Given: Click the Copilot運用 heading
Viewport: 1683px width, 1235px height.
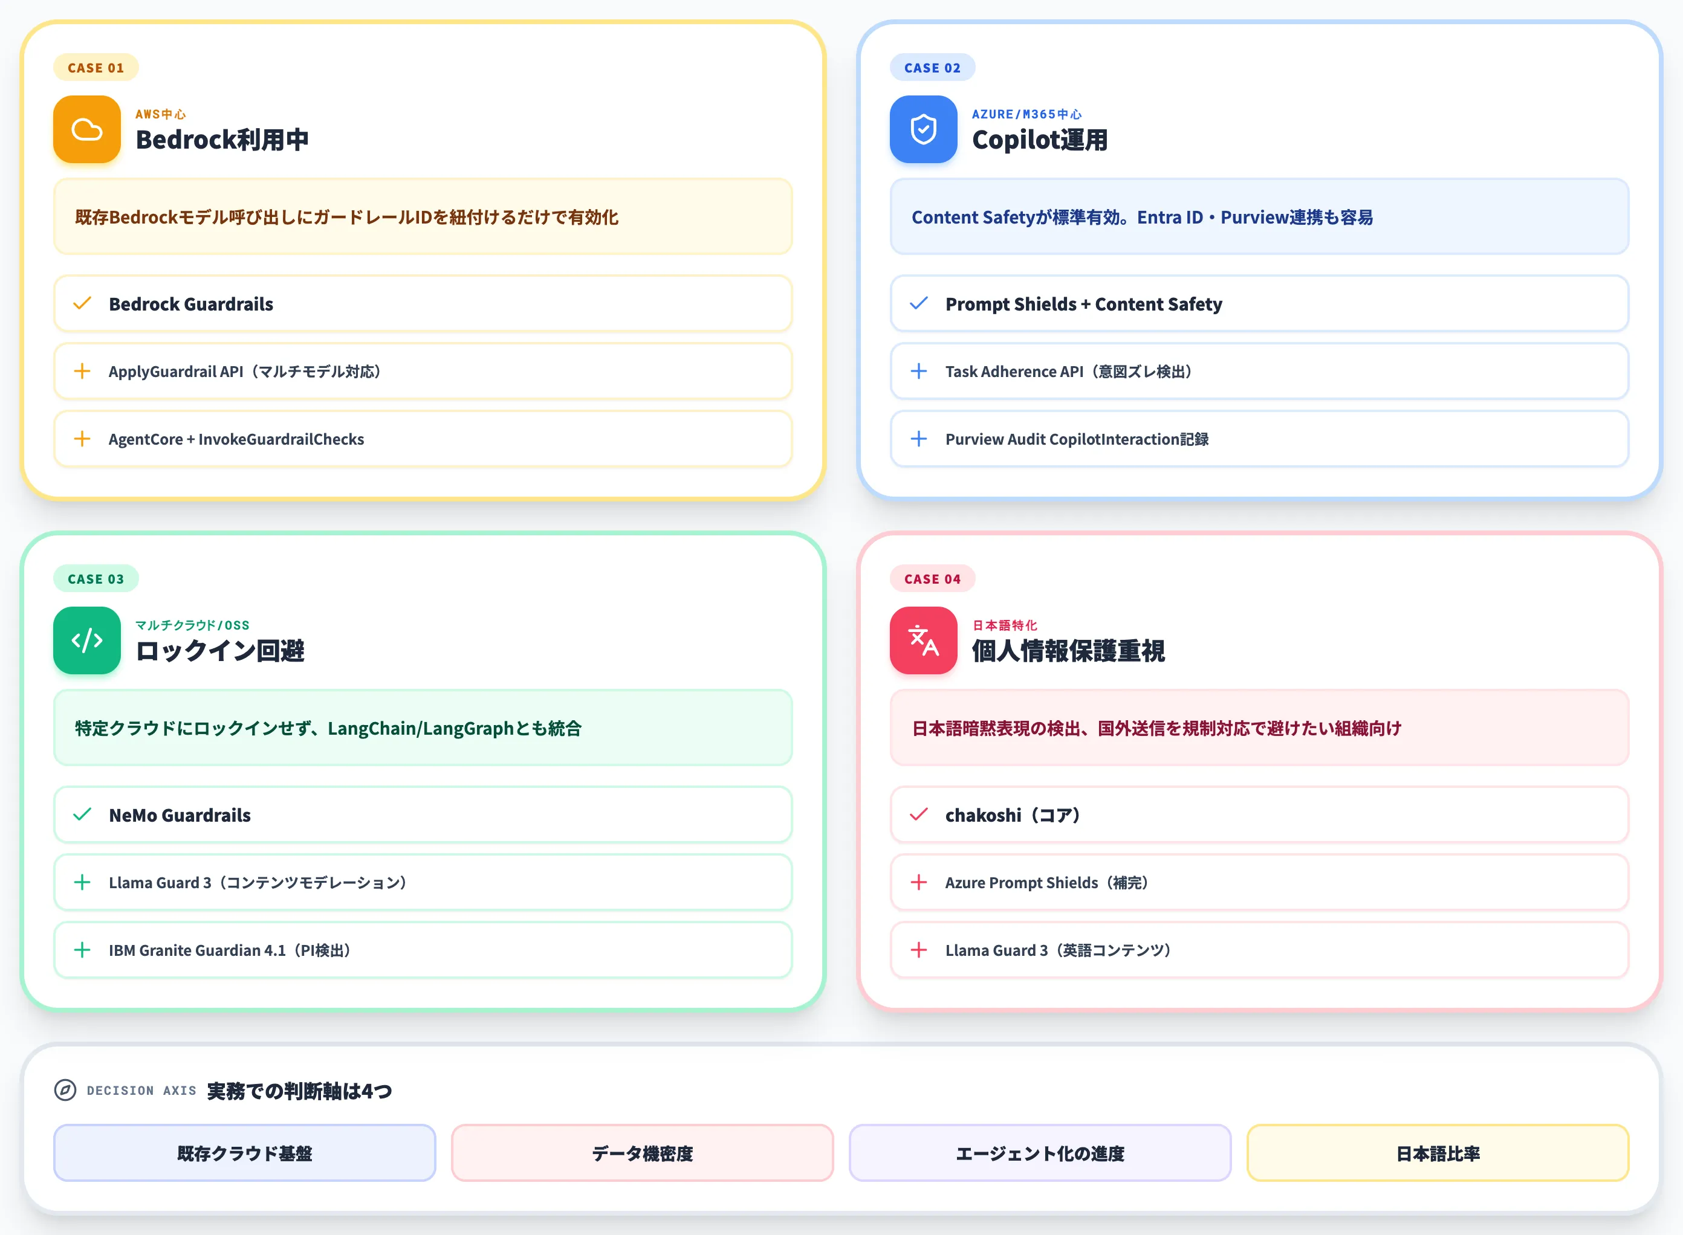Looking at the screenshot, I should pos(1040,140).
